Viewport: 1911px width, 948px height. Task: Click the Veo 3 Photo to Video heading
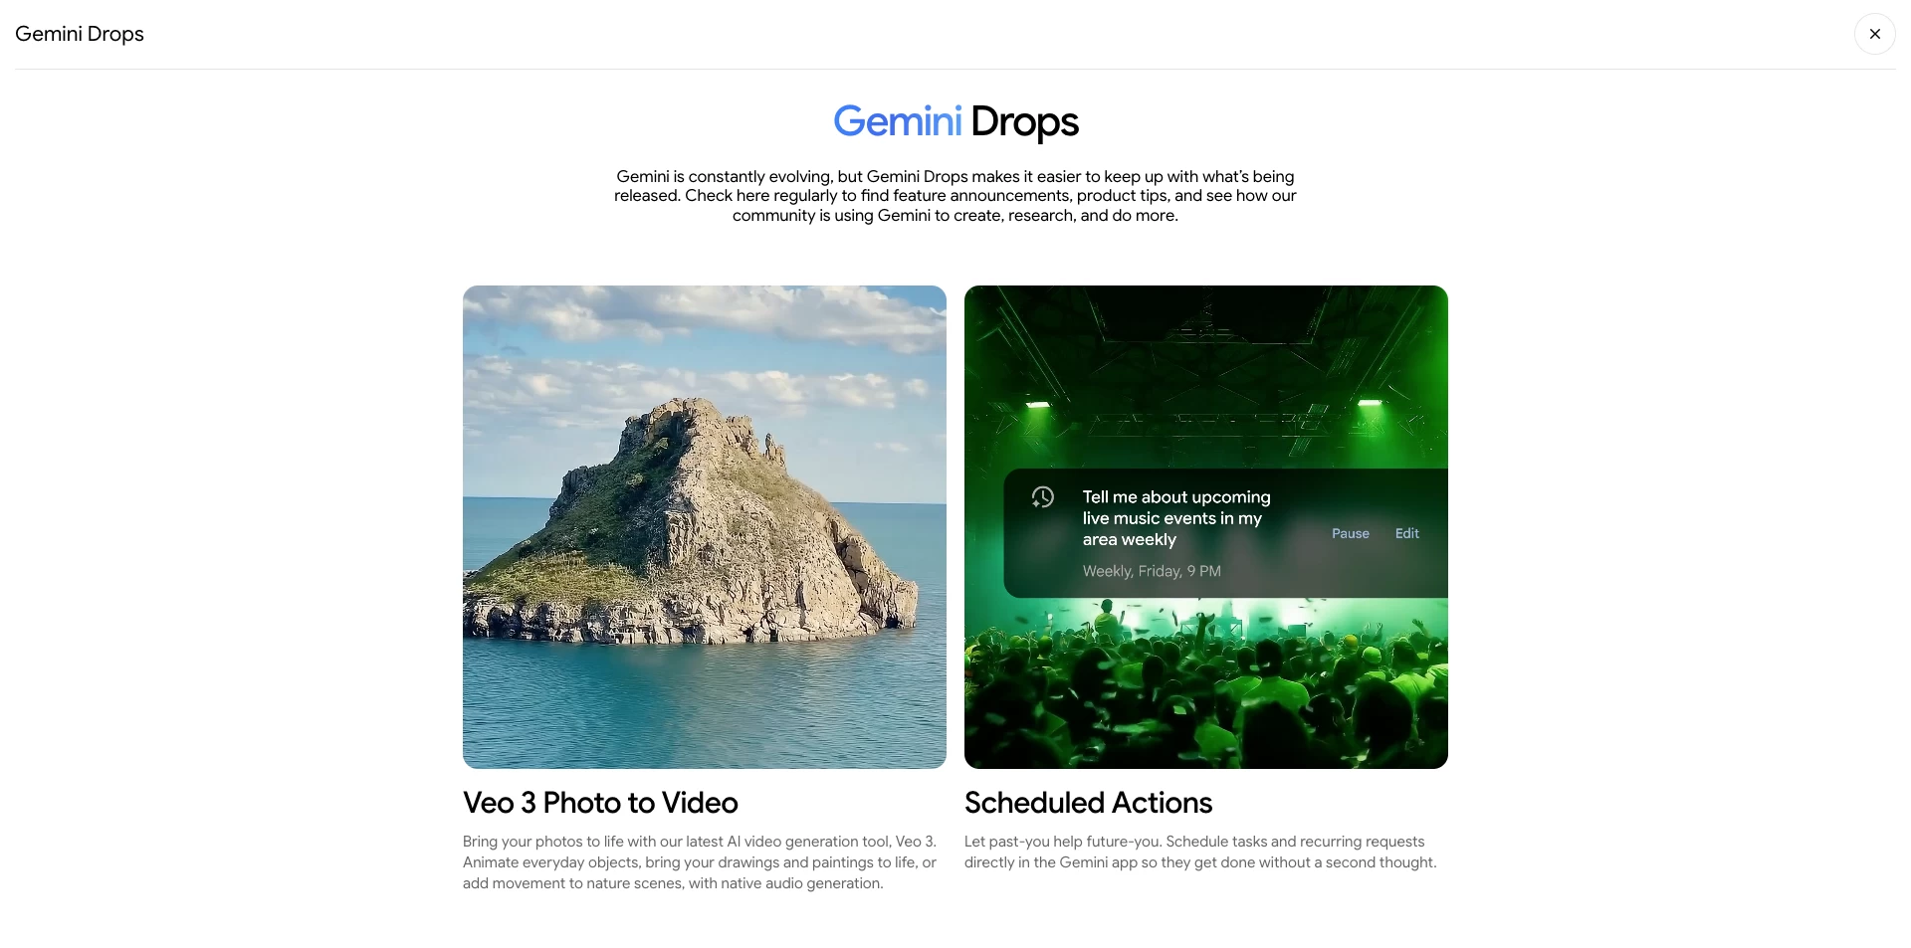600,803
